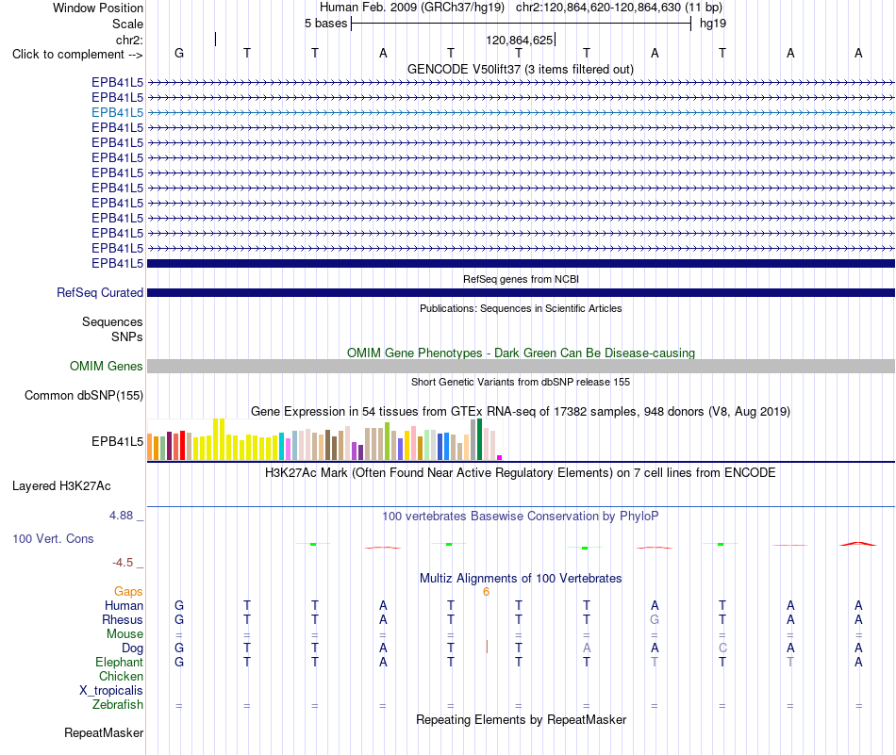Screen dimensions: 896x755
Task: Click the '5 bases' scale bar label
Action: 325,24
